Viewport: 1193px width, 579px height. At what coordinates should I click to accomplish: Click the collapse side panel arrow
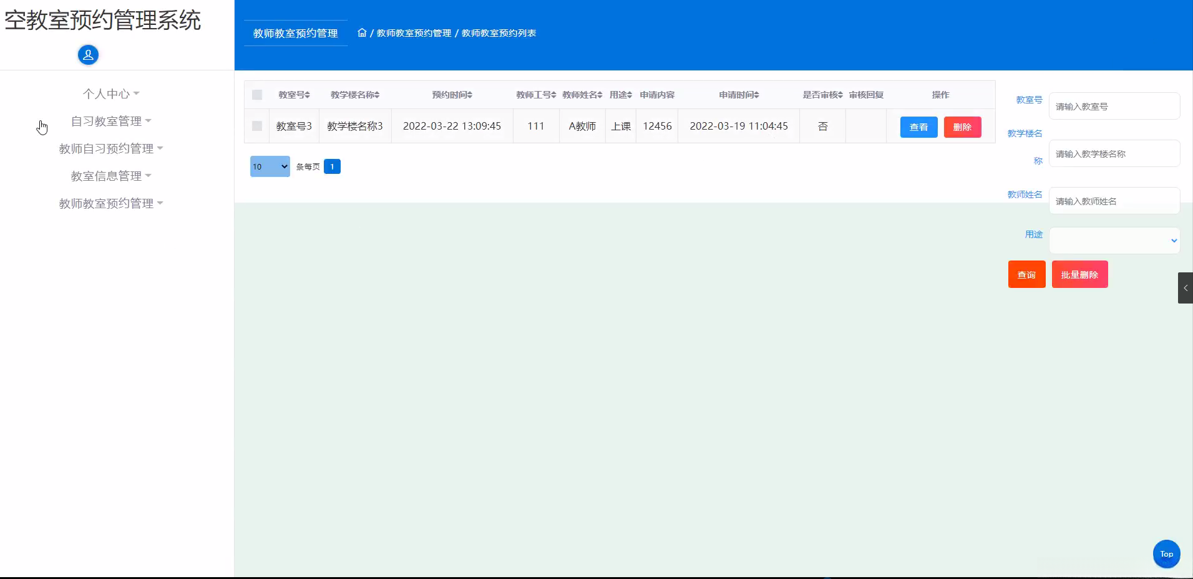[1186, 288]
